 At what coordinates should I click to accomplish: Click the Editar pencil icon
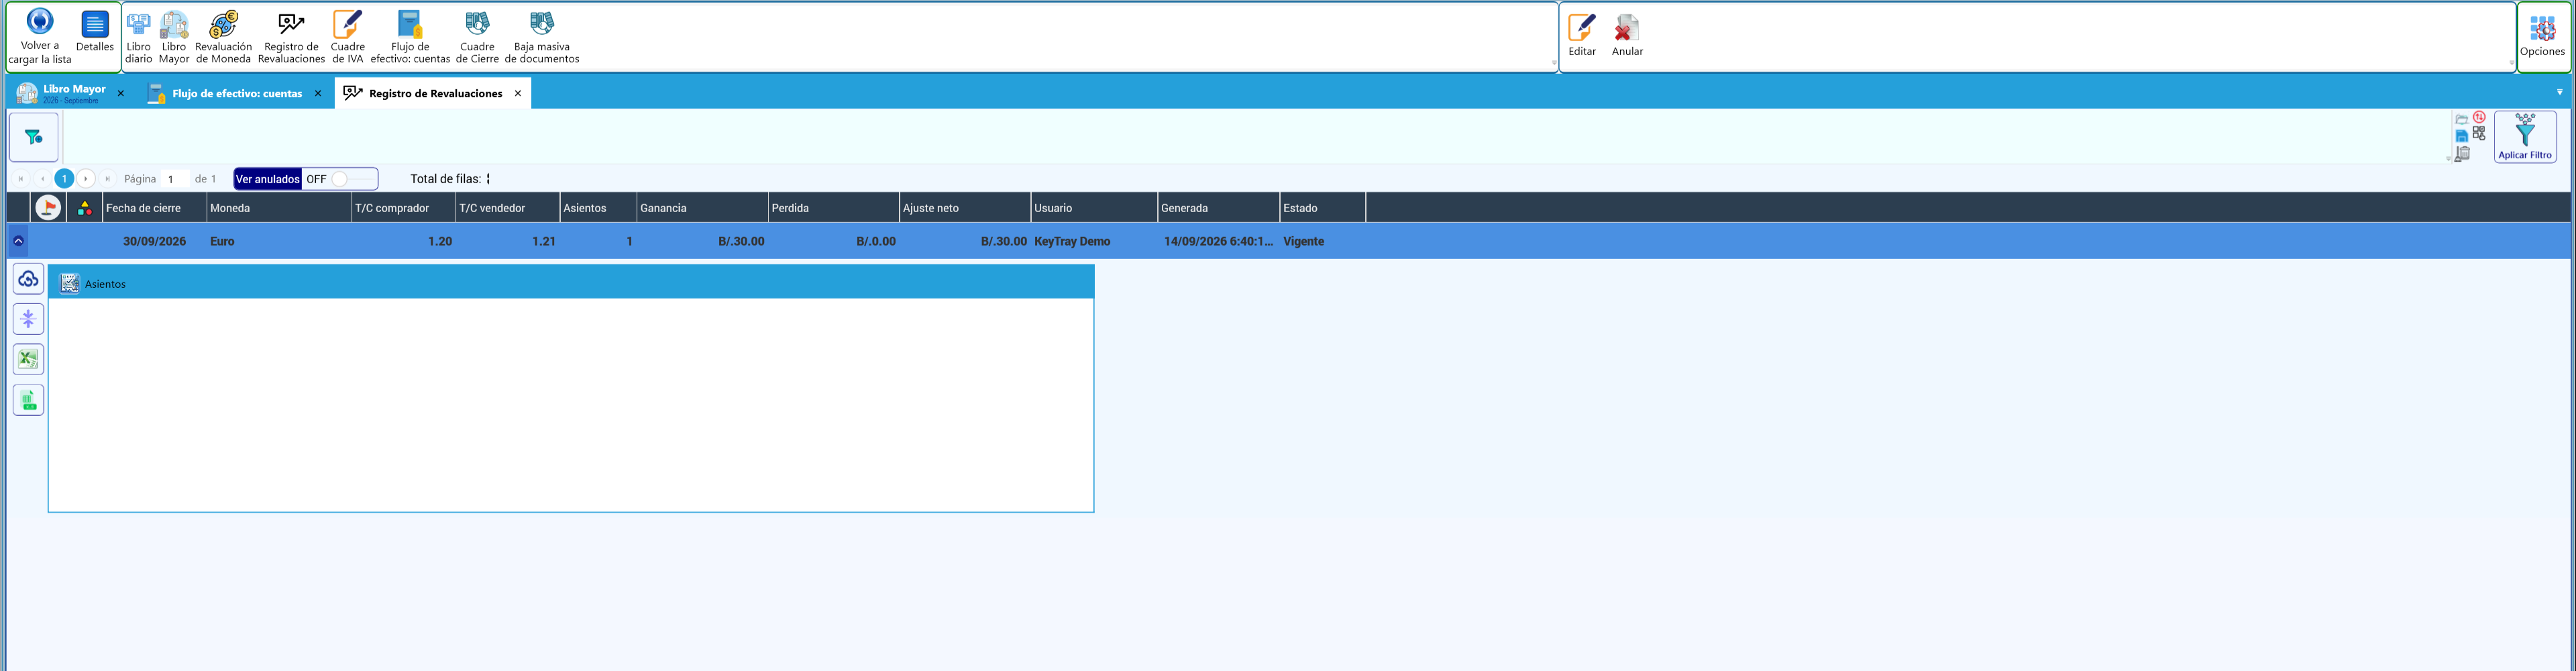1581,35
